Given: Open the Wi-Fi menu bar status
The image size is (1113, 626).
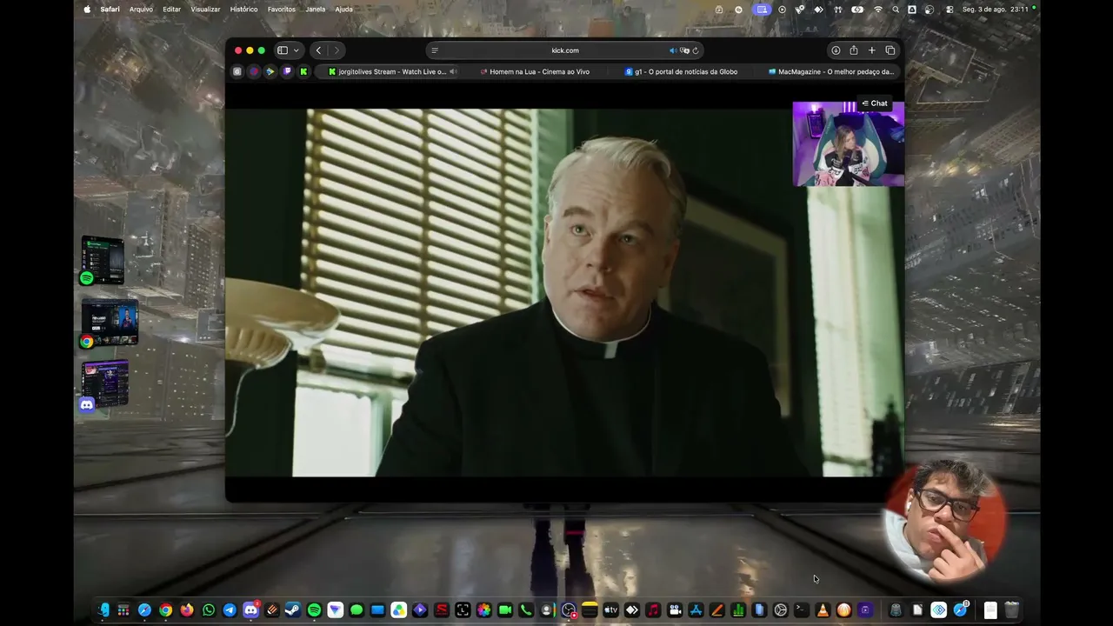Looking at the screenshot, I should (877, 10).
